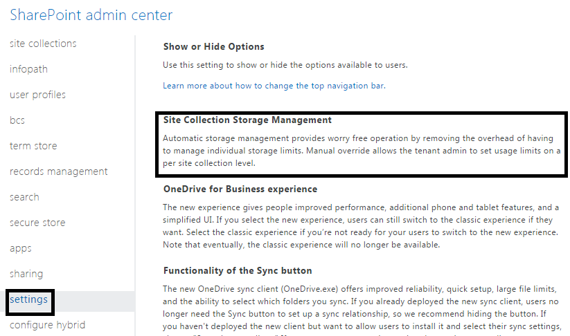Open the bcs admin section
The width and height of the screenshot is (570, 336).
pos(17,120)
